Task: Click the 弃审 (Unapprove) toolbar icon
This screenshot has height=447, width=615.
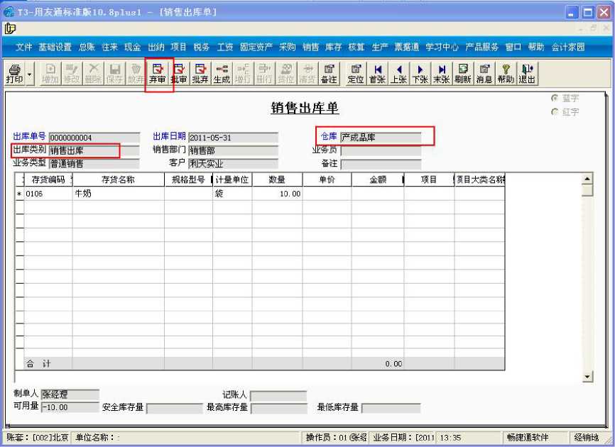Action: point(157,74)
